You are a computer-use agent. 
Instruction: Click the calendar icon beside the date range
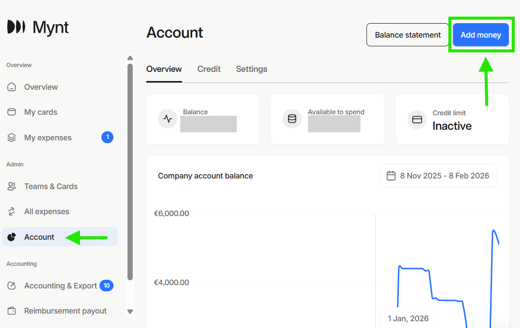(391, 176)
